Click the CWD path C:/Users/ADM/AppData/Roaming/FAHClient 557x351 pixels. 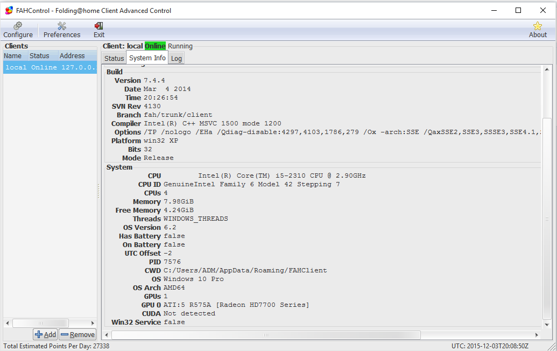pos(245,270)
